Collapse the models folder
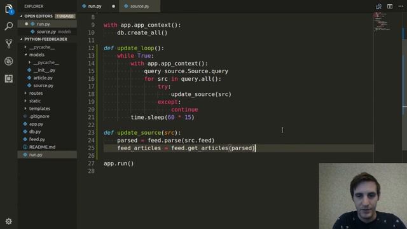407x229 pixels. (37, 55)
